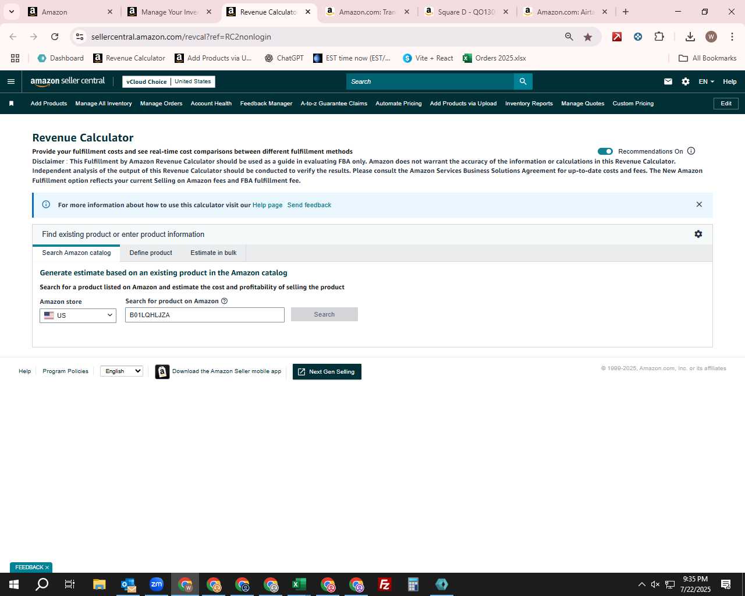Open Feedback Manager menu item

pyautogui.click(x=266, y=104)
